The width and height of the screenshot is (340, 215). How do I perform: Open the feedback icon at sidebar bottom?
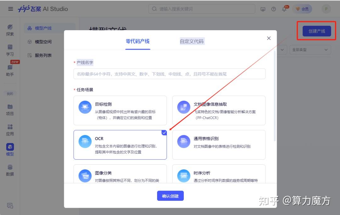9,205
